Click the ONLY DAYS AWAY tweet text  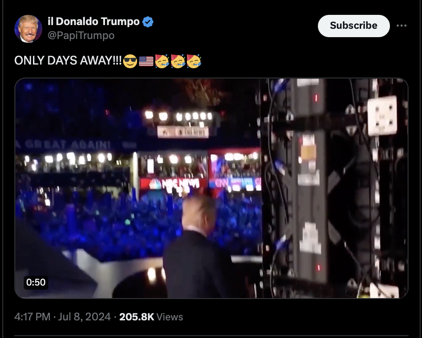[x=68, y=60]
